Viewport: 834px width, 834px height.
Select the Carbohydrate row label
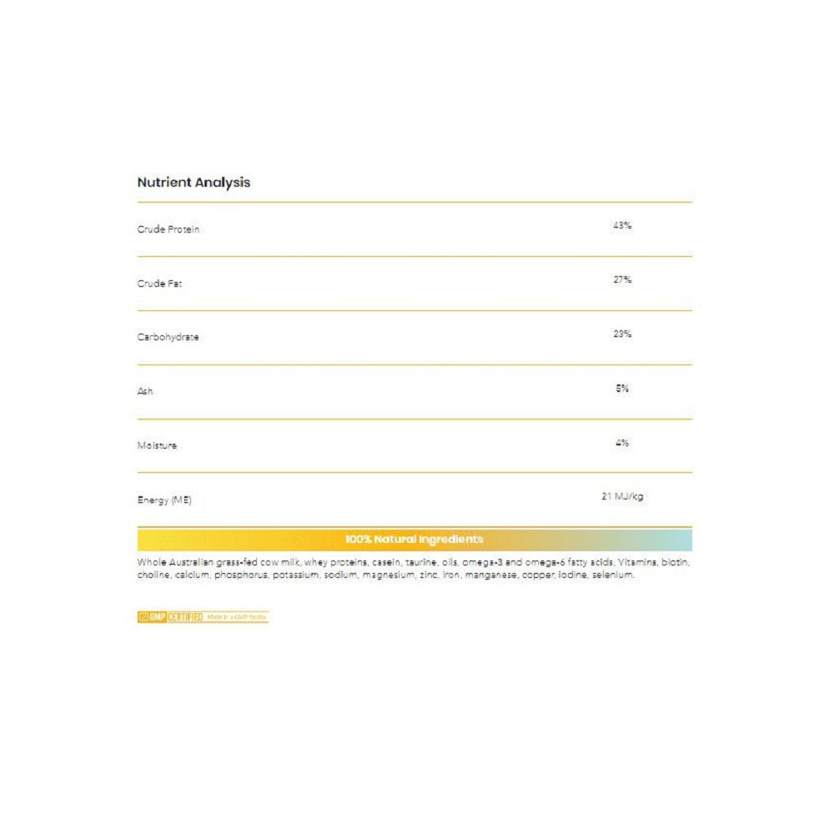(168, 338)
